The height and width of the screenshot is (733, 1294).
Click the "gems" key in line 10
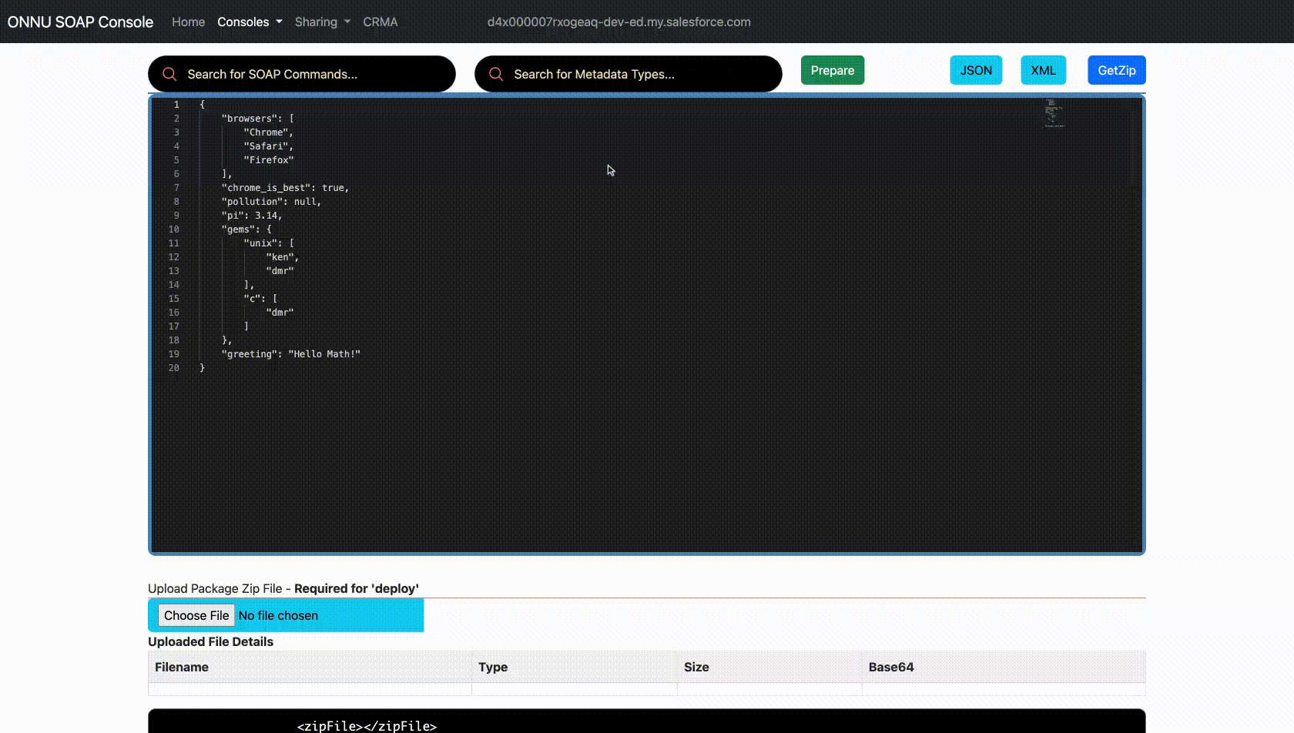coord(238,229)
